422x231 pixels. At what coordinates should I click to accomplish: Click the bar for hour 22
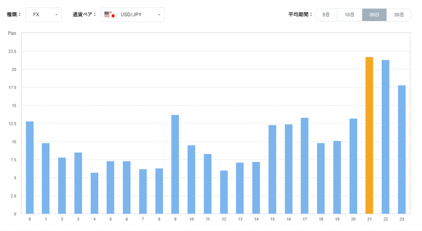pos(386,137)
